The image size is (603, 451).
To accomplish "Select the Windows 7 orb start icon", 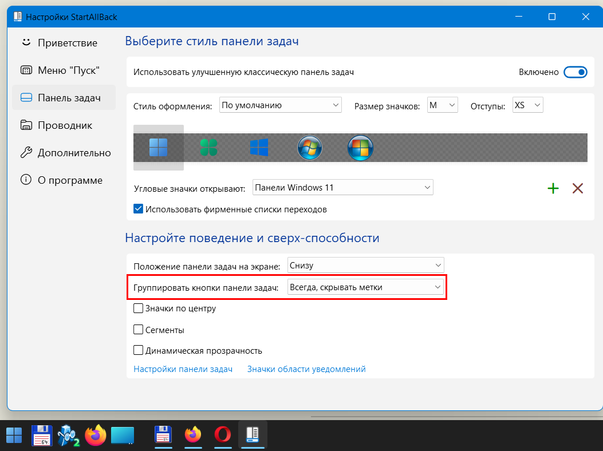I will tap(310, 148).
